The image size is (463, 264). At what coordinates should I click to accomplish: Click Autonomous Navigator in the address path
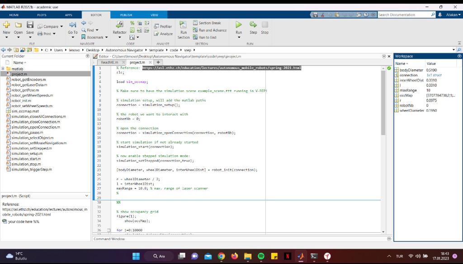click(x=124, y=50)
